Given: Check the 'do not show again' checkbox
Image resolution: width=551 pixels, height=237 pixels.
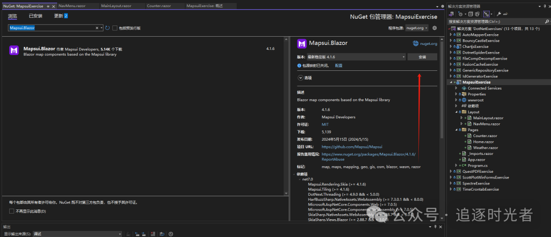Looking at the screenshot, I should pos(12,211).
